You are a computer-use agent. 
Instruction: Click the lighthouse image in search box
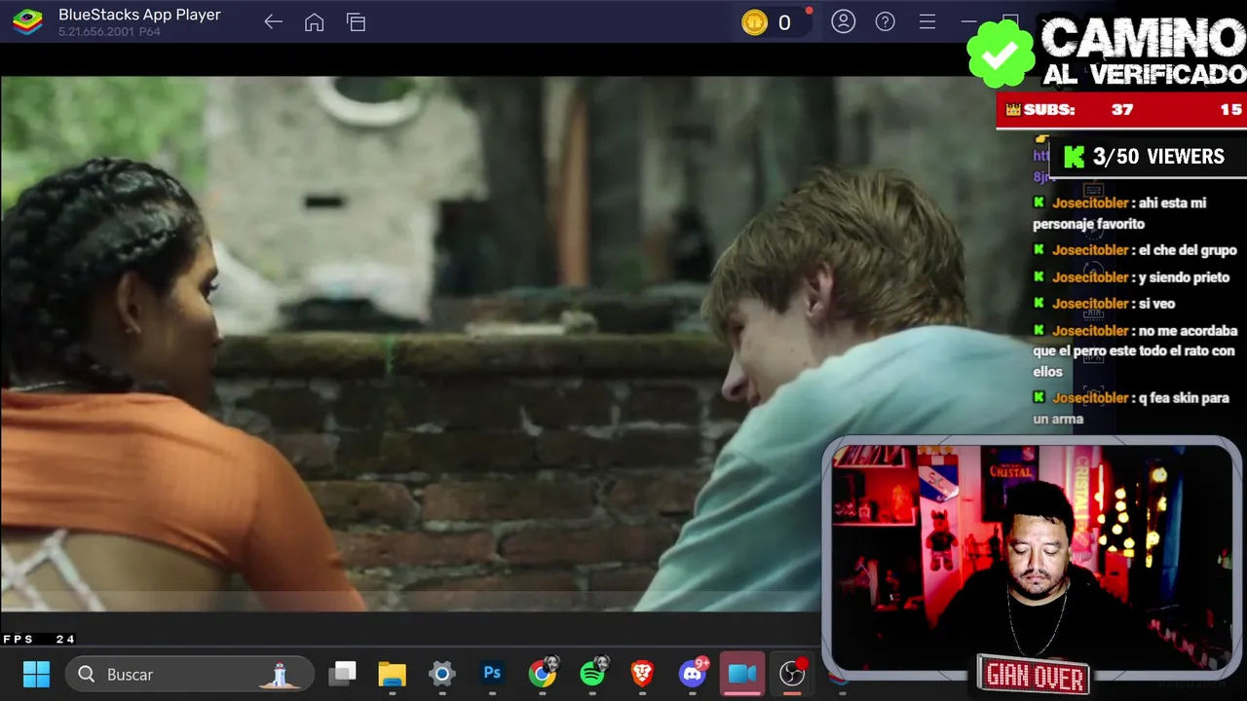[281, 674]
